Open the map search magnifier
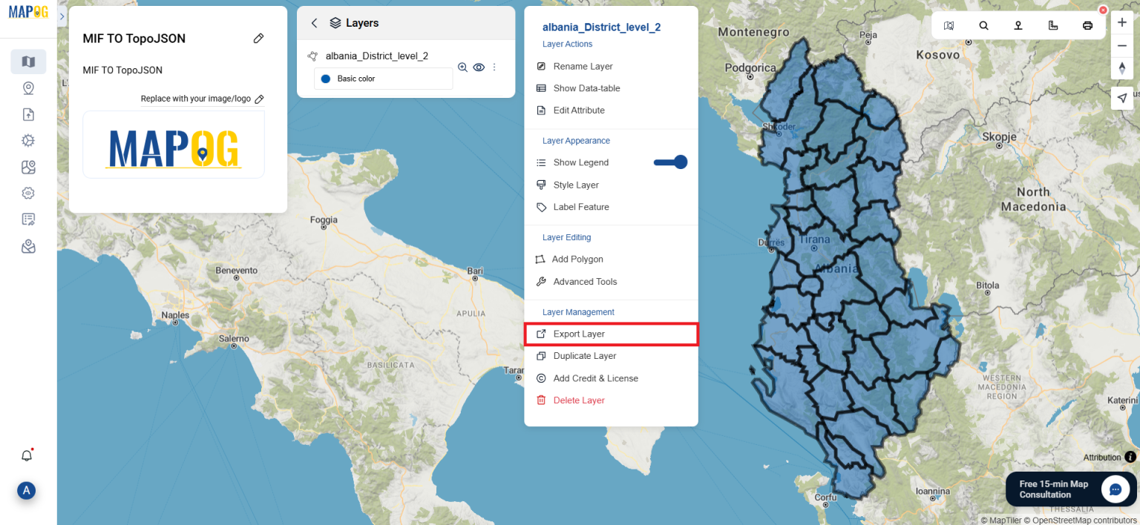This screenshot has width=1140, height=525. 983,24
